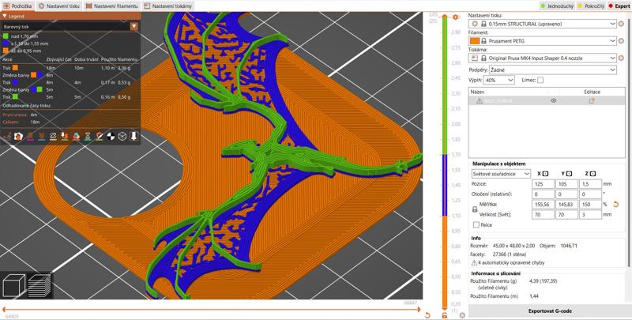This screenshot has height=320, width=632.
Task: Click Pozice X field with 125
Action: pos(543,184)
